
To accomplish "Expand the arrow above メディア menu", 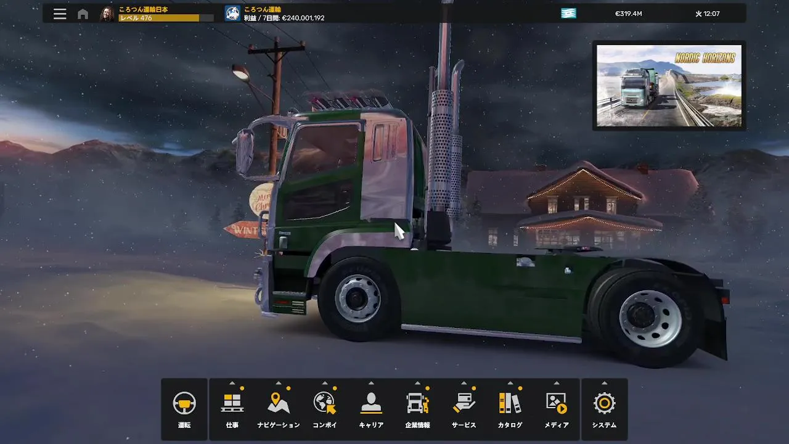I will [x=557, y=383].
